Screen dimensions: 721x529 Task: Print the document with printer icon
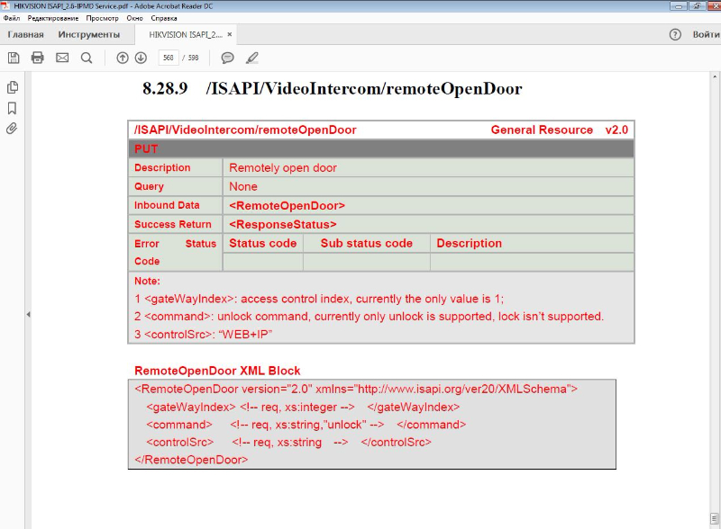(x=37, y=58)
